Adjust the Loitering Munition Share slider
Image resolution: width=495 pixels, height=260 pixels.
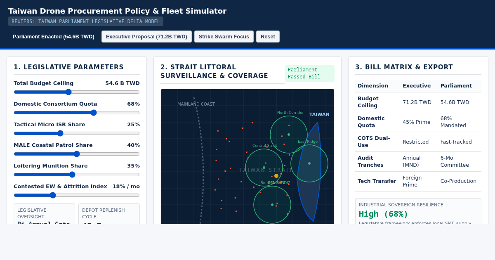(x=77, y=175)
